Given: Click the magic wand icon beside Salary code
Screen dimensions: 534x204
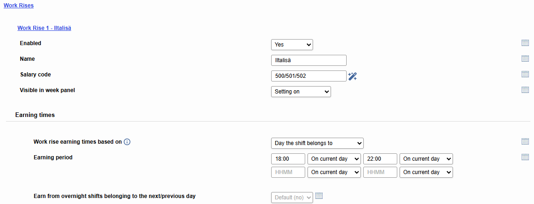Looking at the screenshot, I should pyautogui.click(x=352, y=76).
